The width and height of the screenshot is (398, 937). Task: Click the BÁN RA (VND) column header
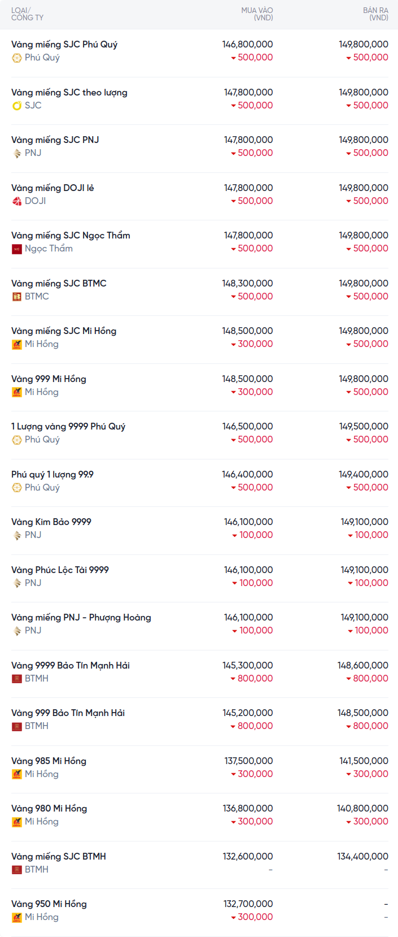(375, 14)
